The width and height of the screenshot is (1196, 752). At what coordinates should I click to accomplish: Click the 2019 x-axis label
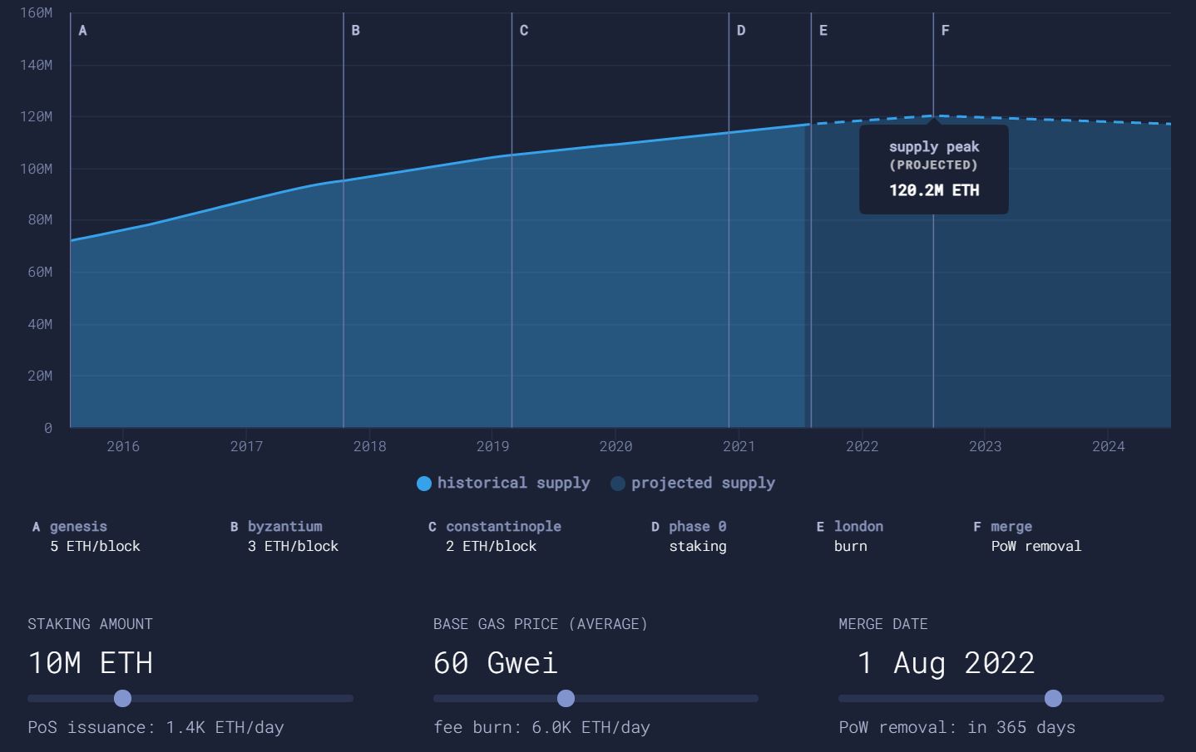click(492, 446)
